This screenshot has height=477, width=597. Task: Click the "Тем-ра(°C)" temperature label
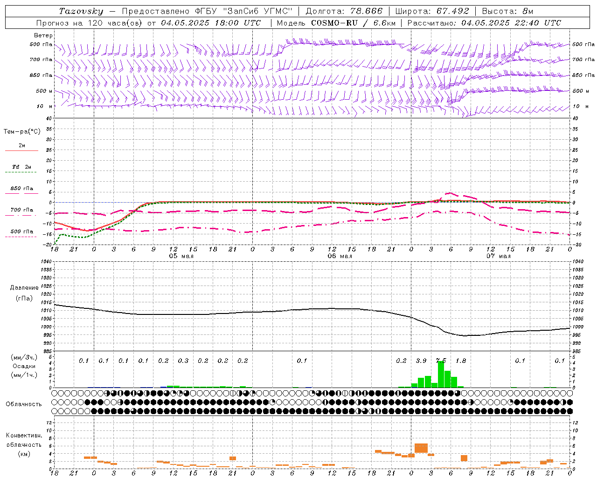tap(22, 132)
